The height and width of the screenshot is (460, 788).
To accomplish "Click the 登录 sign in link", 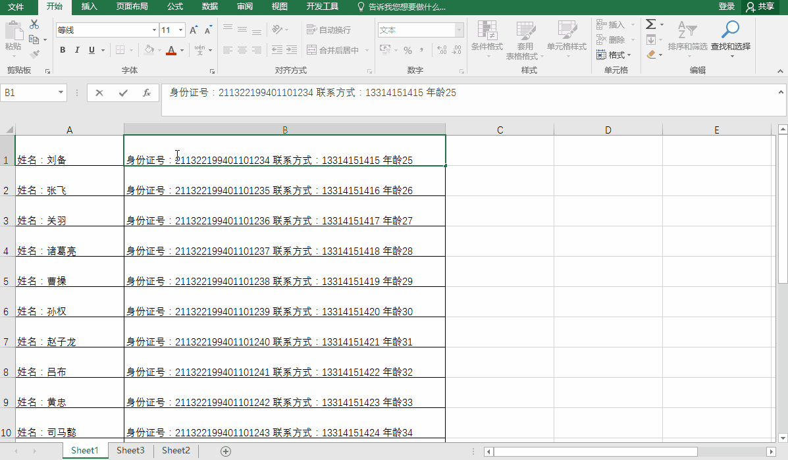I will (727, 7).
